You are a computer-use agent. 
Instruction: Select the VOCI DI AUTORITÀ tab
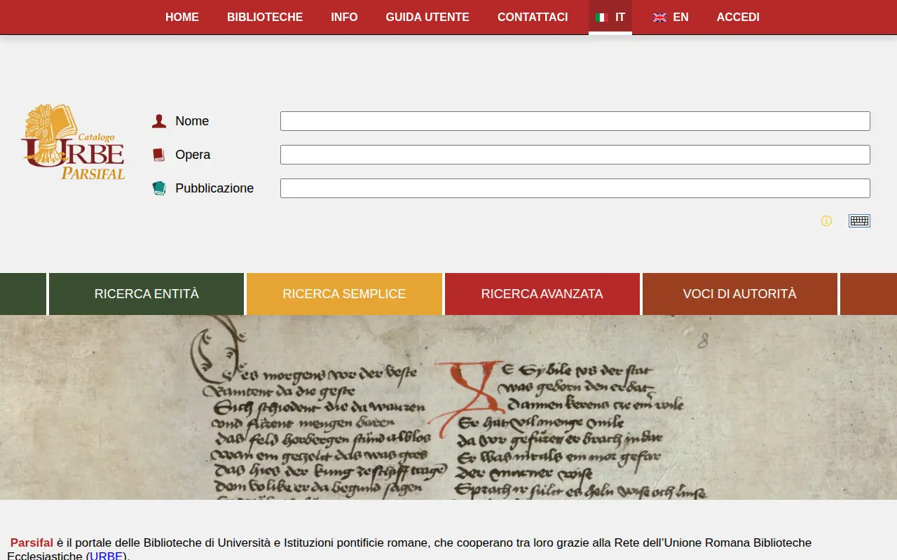[739, 294]
